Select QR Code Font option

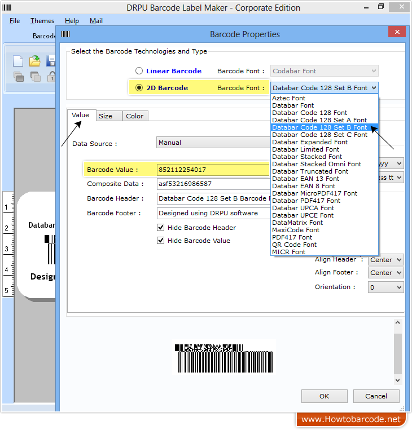[x=324, y=245]
